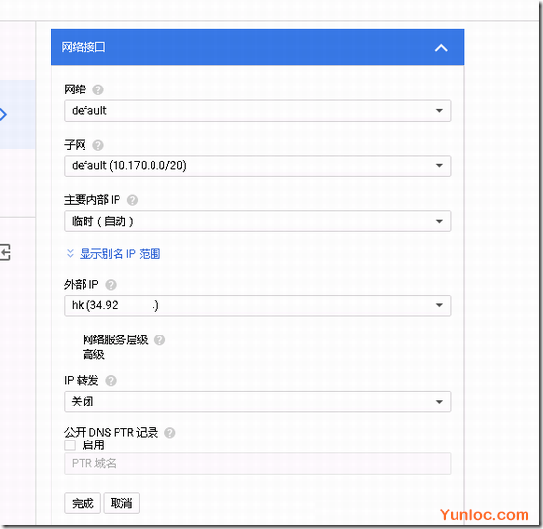The image size is (543, 529).
Task: Open help icon next to IP 转发
Action: 111,381
